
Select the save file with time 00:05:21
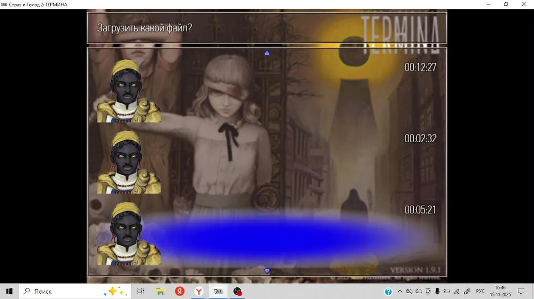[267, 234]
